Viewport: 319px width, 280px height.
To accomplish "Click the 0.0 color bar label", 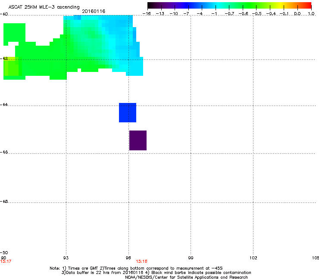I will pyautogui.click(x=297, y=14).
